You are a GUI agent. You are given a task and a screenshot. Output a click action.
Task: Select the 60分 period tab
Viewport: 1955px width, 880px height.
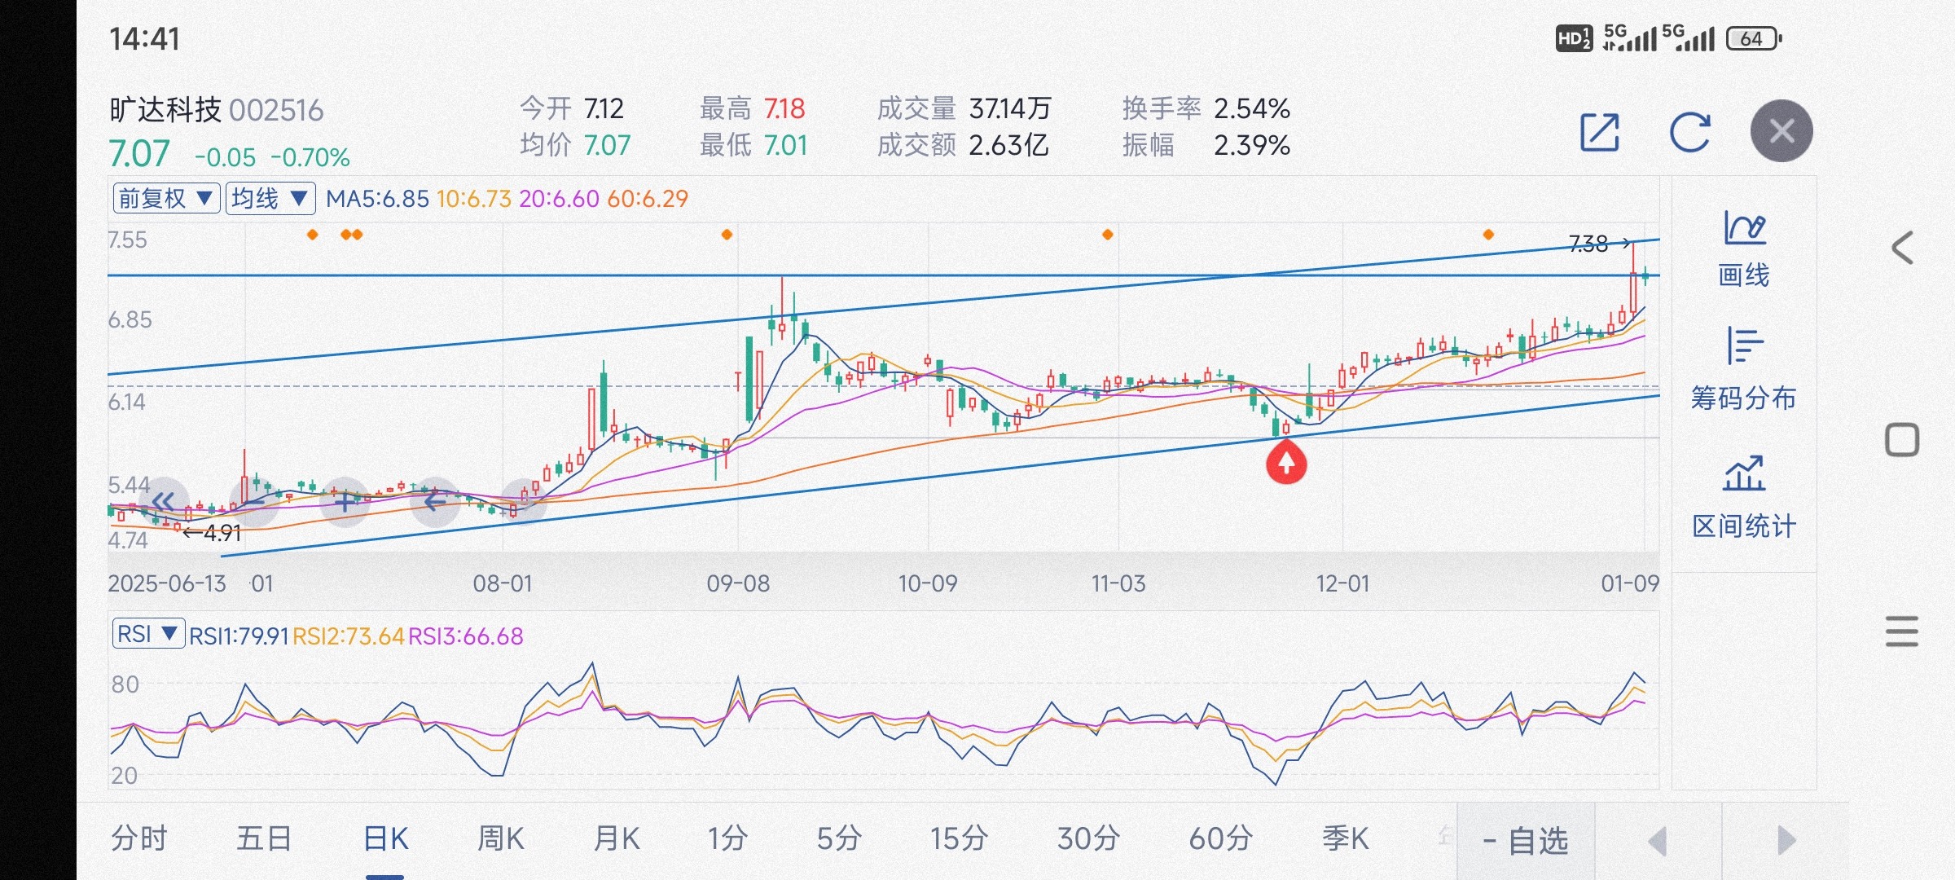[1219, 838]
